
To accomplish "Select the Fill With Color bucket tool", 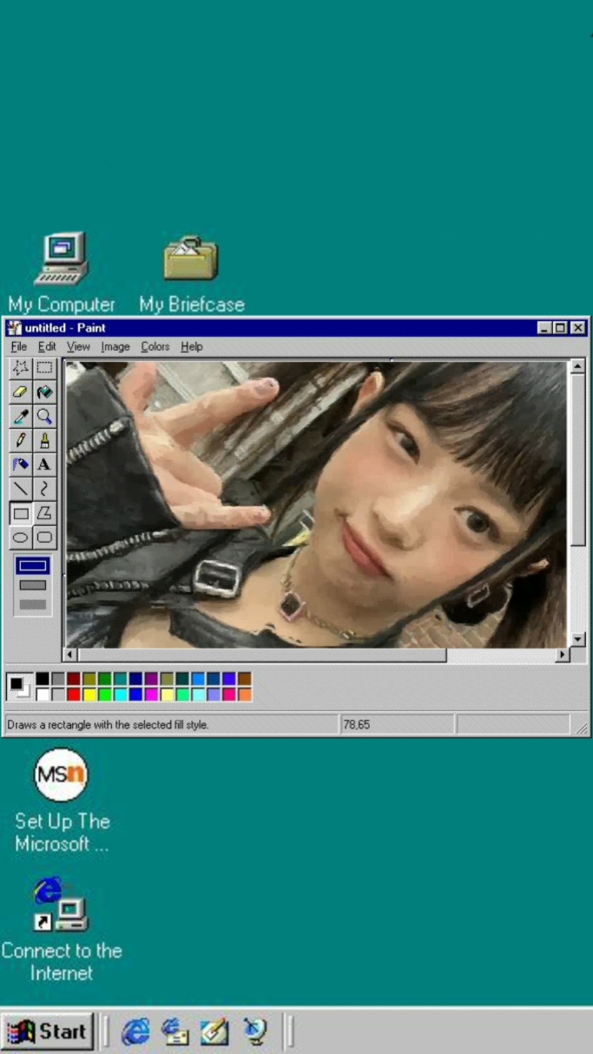I will (x=44, y=392).
